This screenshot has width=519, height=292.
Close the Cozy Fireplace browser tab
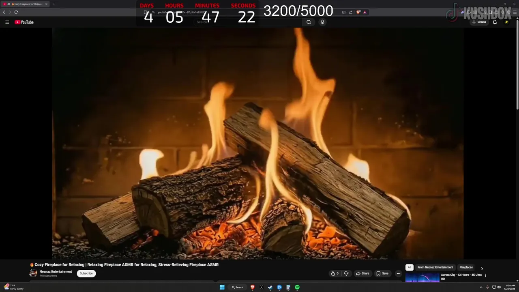46,4
